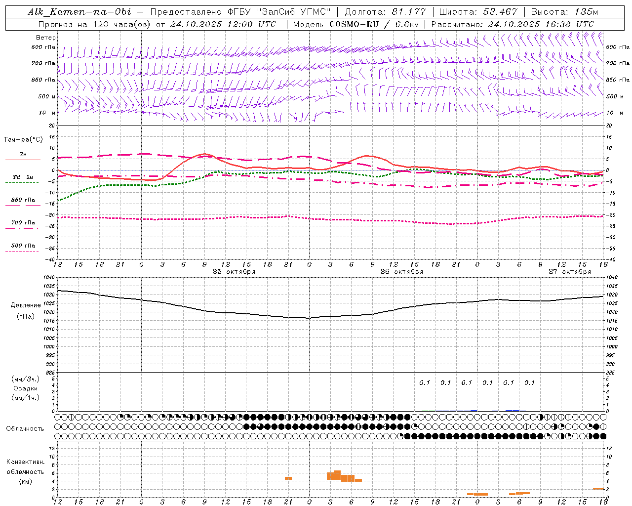The width and height of the screenshot is (632, 506).
Task: Click the date label 26 октября
Action: (402, 272)
